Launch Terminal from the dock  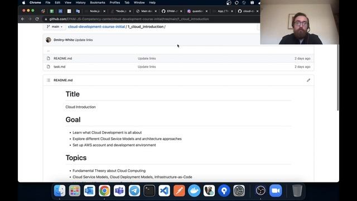149,190
